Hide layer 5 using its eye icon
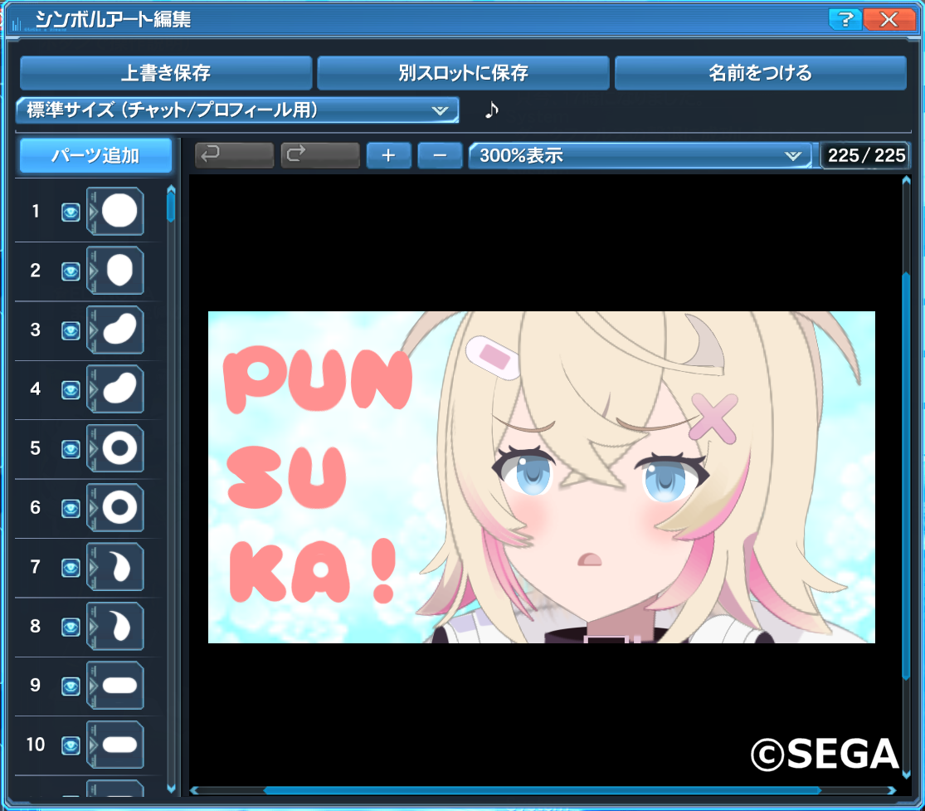The width and height of the screenshot is (925, 811). tap(71, 449)
